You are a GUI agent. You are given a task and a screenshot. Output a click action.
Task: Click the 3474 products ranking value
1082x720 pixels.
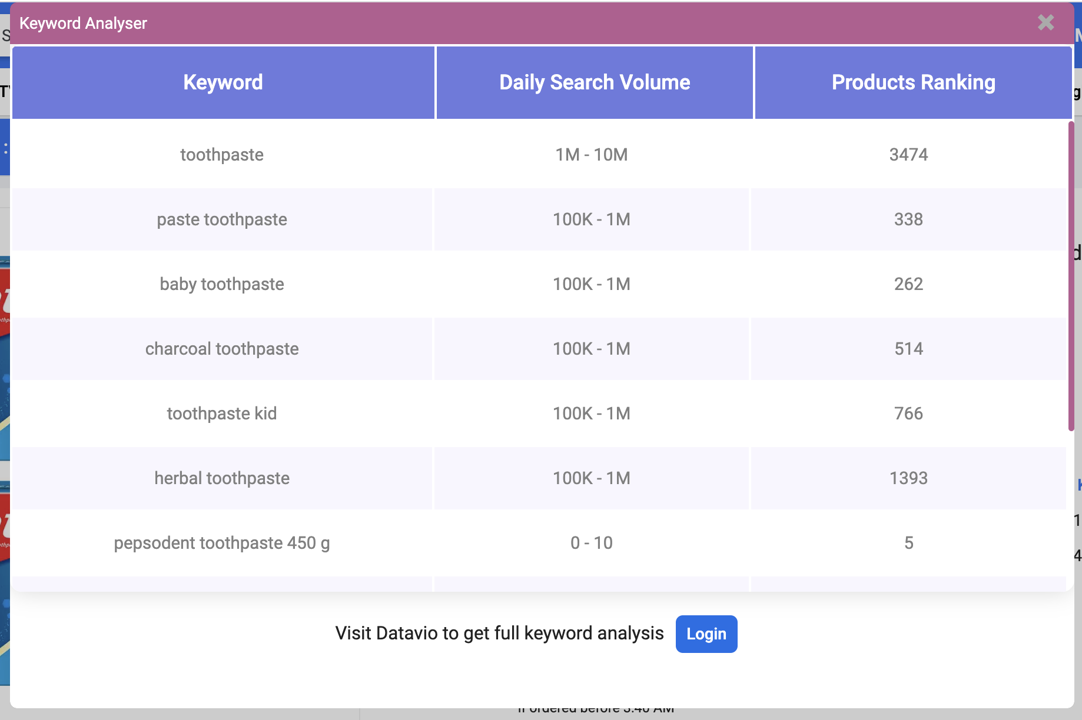[908, 155]
